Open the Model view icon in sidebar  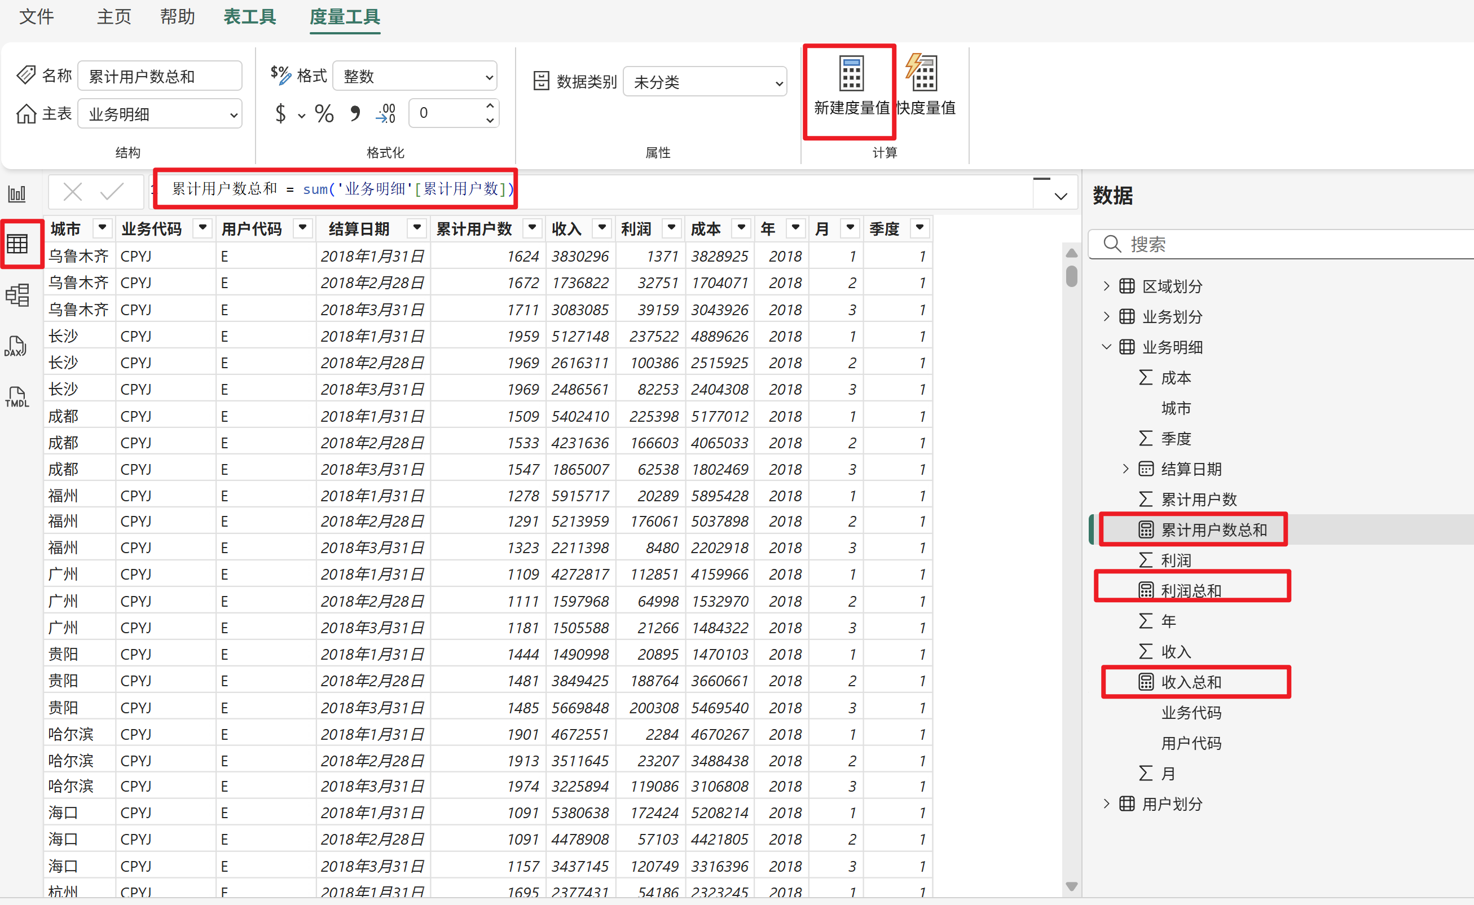tap(17, 295)
